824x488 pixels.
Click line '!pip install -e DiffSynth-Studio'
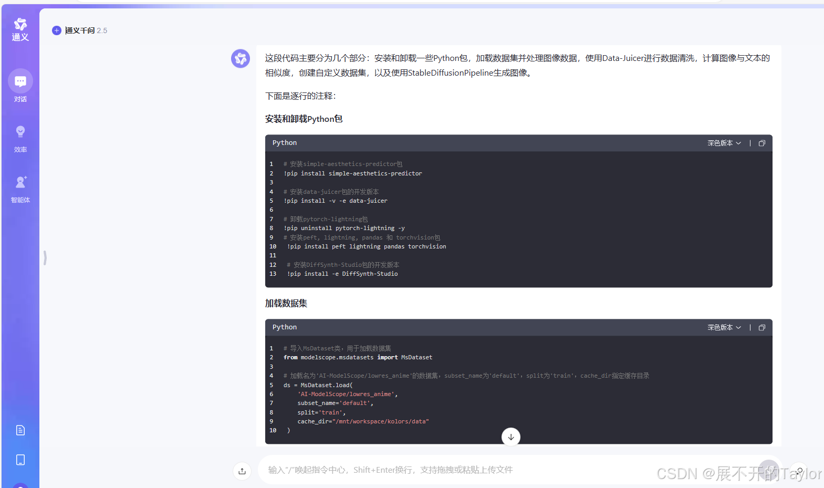point(342,274)
